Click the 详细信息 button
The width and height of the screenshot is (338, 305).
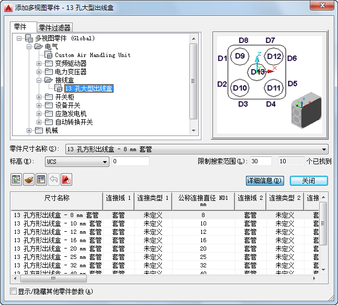point(265,180)
